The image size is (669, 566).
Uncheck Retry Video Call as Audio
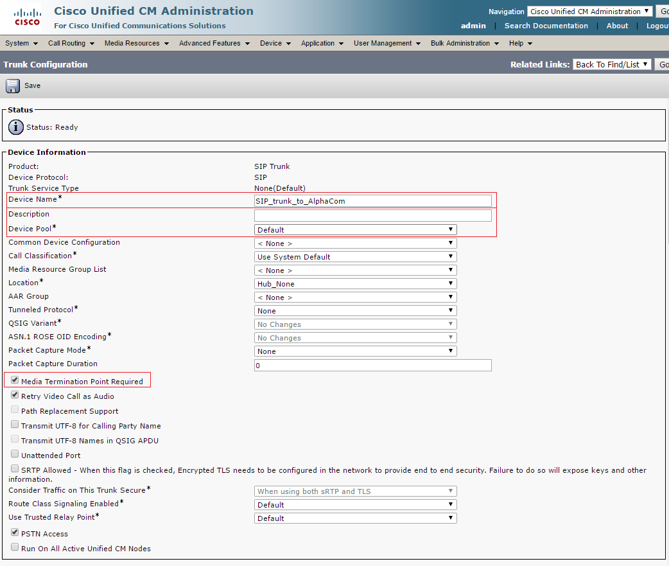[x=15, y=396]
